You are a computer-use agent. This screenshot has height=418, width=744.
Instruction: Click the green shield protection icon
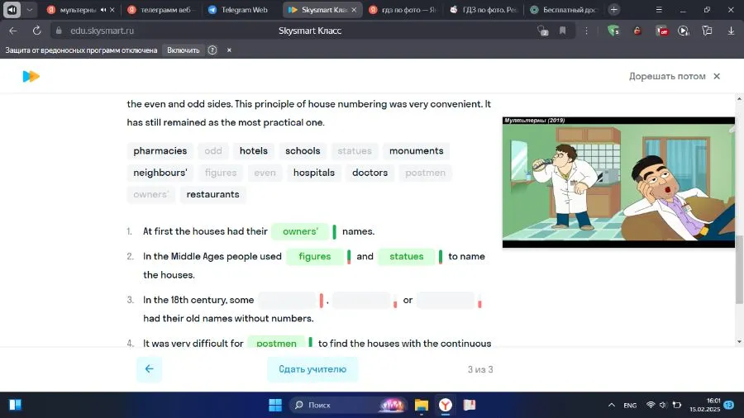613,31
